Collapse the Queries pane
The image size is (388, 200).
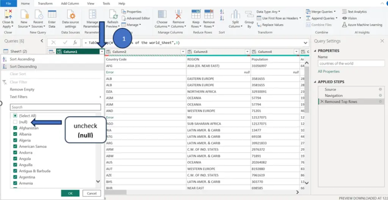(x=42, y=41)
